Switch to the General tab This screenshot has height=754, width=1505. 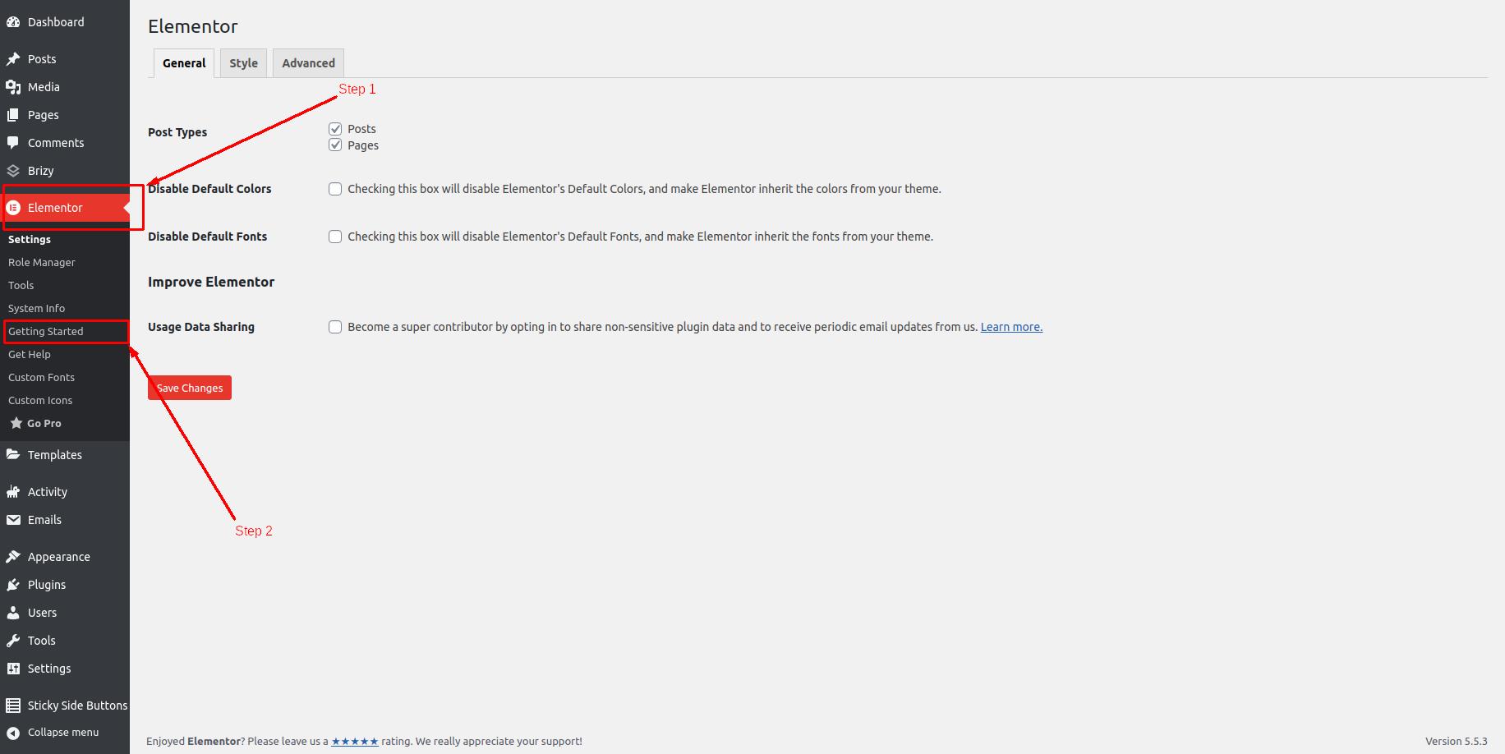184,63
